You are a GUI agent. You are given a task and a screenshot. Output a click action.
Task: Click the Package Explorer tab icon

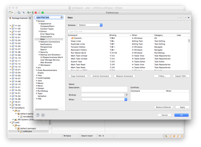(x=10, y=18)
